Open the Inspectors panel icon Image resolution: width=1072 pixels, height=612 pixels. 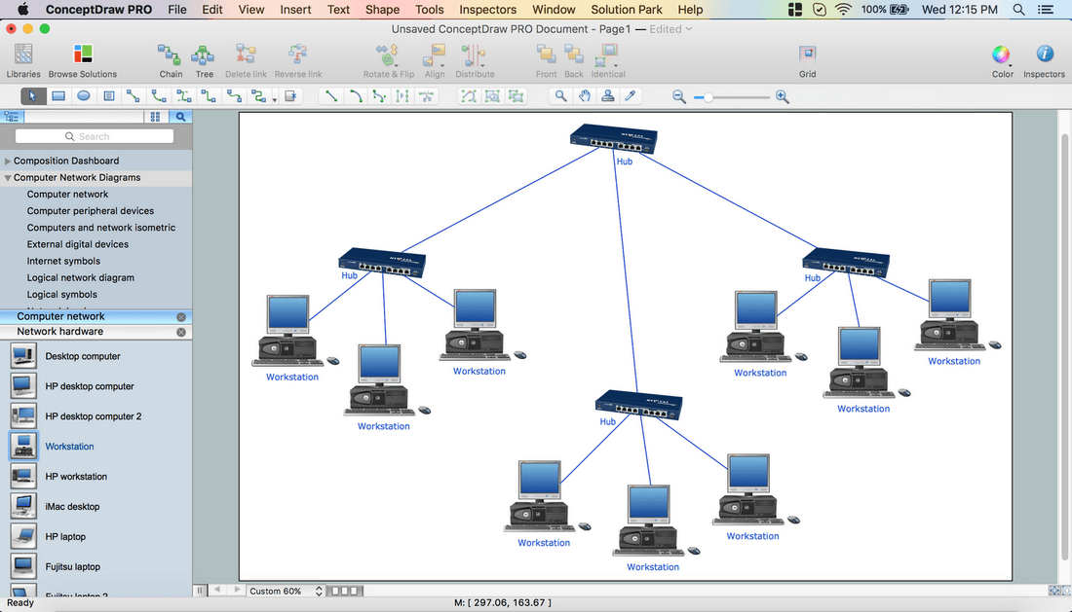pyautogui.click(x=1044, y=54)
